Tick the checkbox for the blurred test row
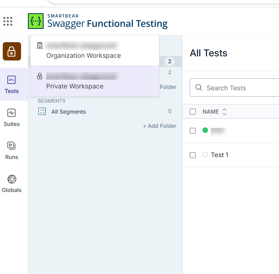279x274 pixels. [192, 131]
